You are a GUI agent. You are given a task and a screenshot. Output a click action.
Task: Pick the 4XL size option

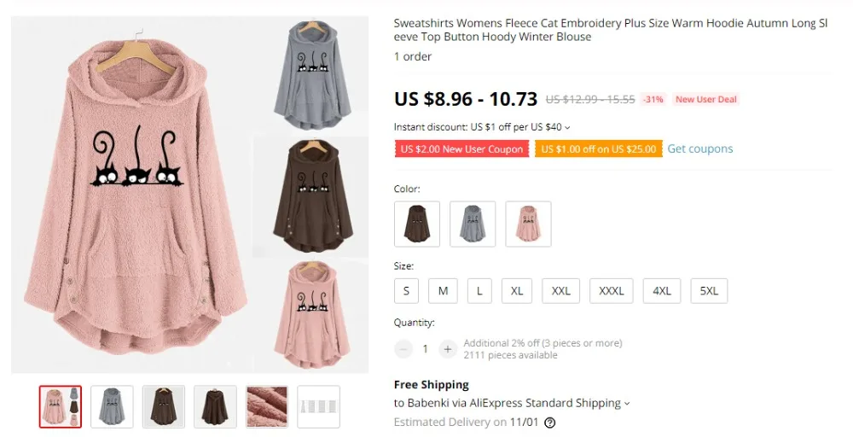662,291
